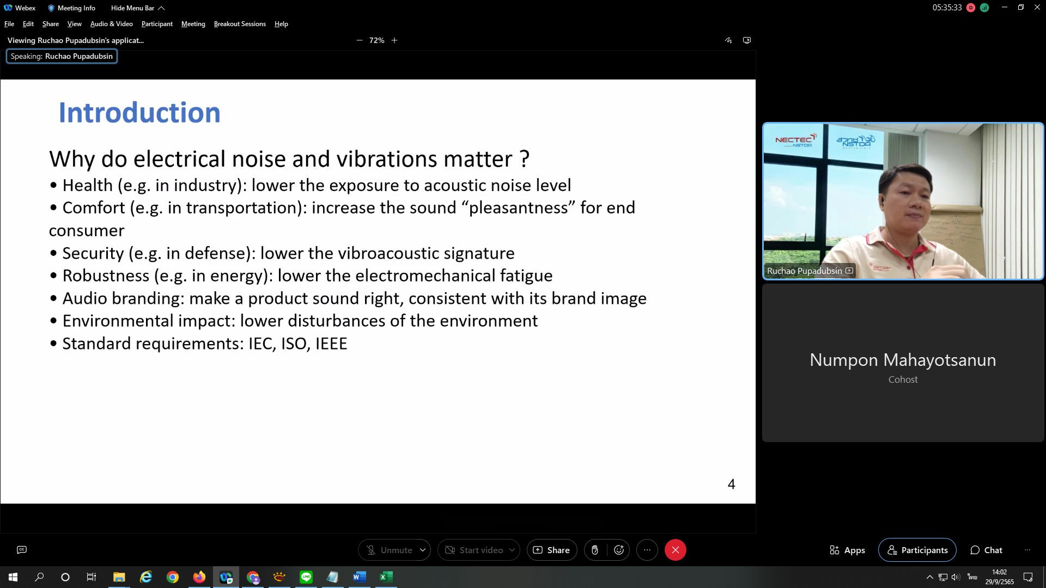The image size is (1046, 588).
Task: Click the 72% zoom level indicator
Action: pos(376,40)
